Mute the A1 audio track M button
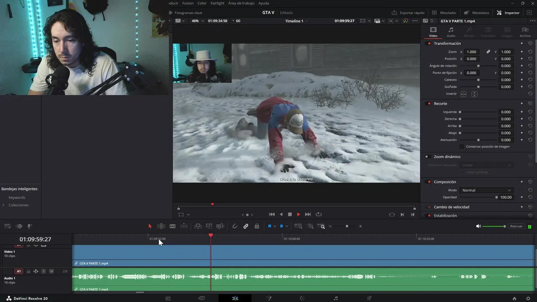Screen dimensions: 537x302 (52, 271)
